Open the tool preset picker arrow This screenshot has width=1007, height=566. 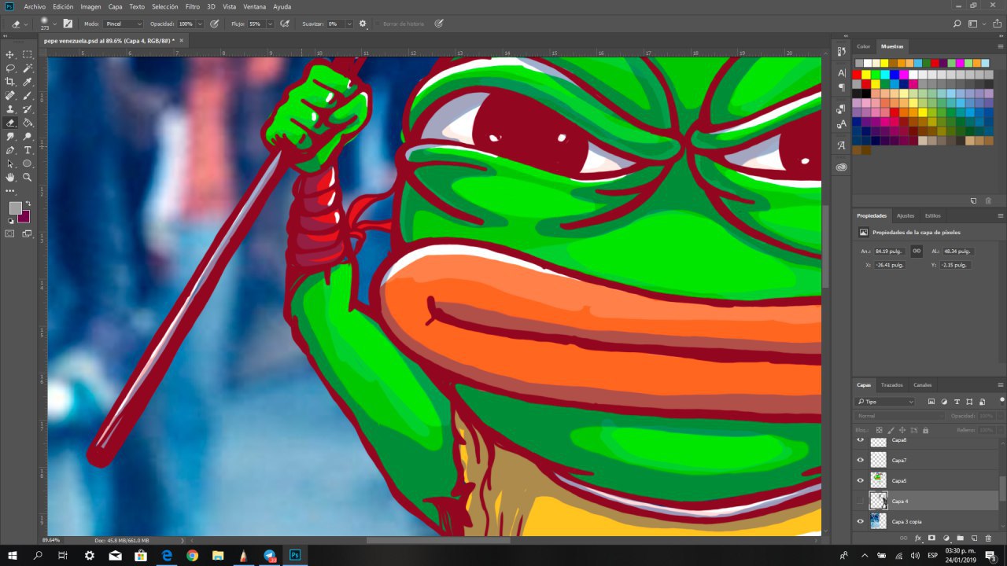coord(26,24)
